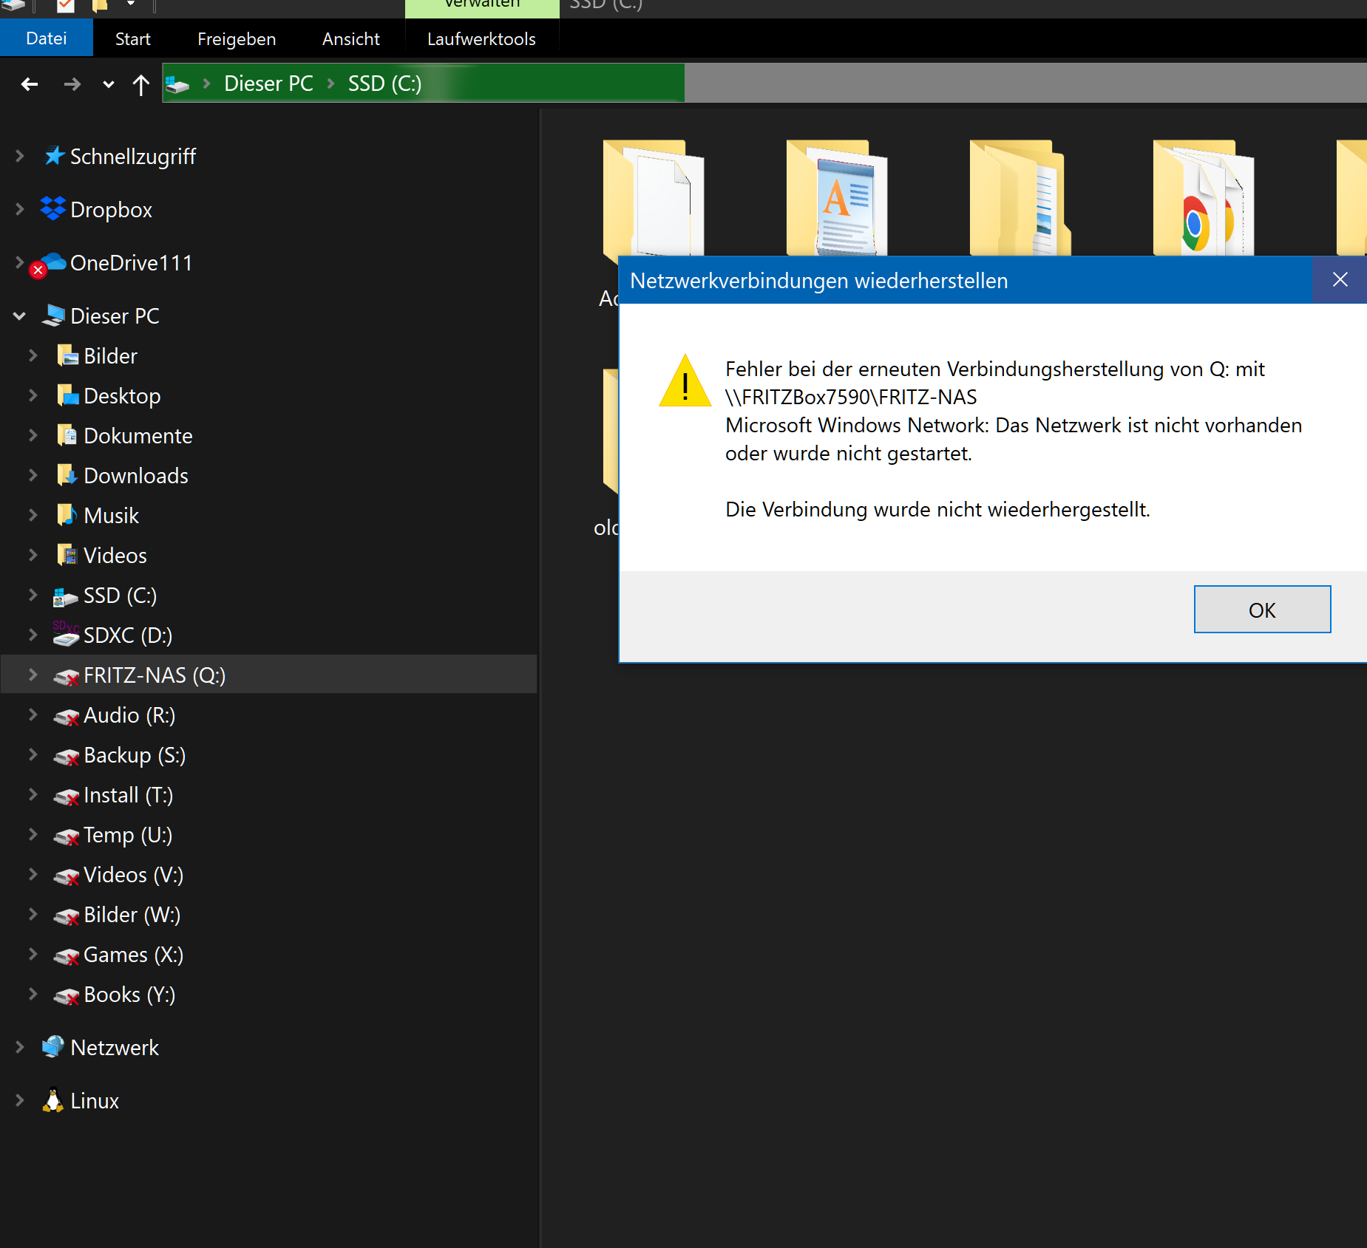This screenshot has height=1248, width=1367.
Task: Click the Videos folder icon under Dieser PC
Action: click(x=67, y=555)
